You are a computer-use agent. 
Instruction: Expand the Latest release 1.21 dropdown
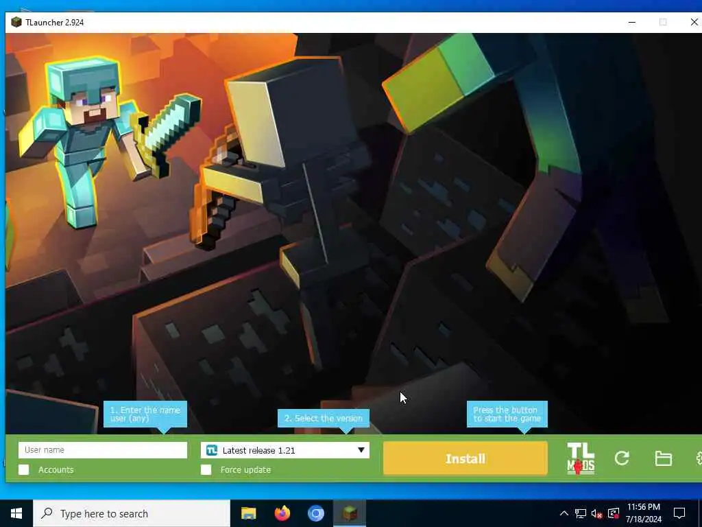[285, 450]
